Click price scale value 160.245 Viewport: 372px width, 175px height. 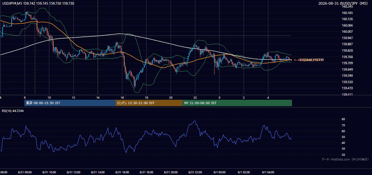point(348,6)
